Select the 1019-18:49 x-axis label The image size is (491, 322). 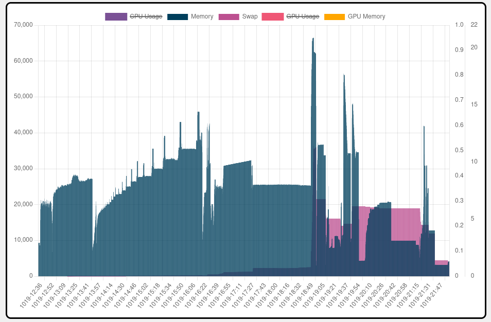pyautogui.click(x=303, y=295)
